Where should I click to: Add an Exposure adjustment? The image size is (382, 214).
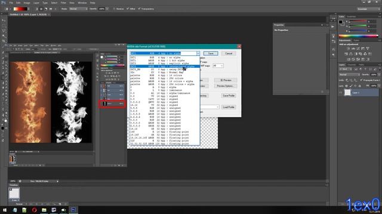(x=363, y=49)
